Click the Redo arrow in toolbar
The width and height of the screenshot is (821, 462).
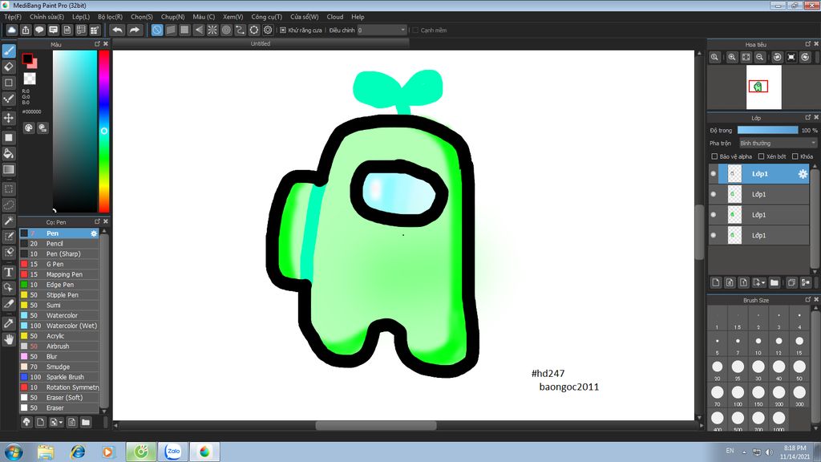[x=135, y=30]
